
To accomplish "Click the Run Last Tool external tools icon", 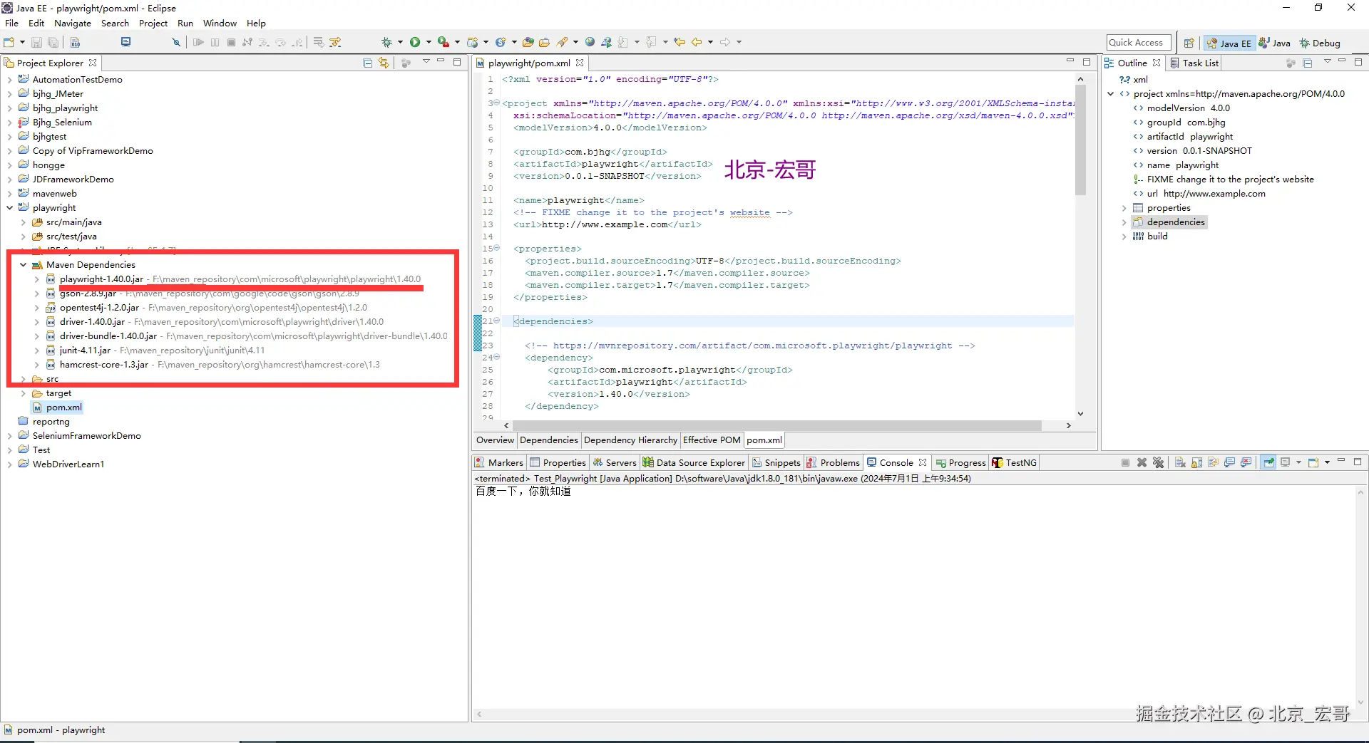I will pyautogui.click(x=443, y=43).
